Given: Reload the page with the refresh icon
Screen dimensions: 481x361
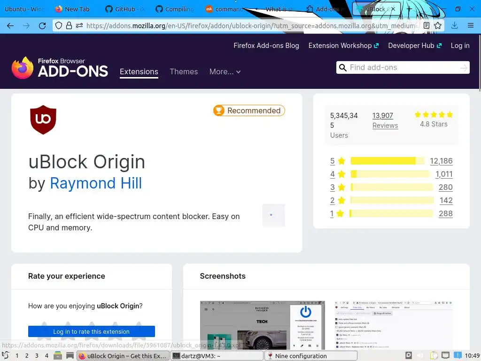Looking at the screenshot, I should coord(42,26).
